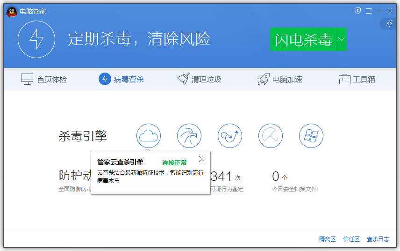Click the 连接正常 status text

click(x=174, y=162)
